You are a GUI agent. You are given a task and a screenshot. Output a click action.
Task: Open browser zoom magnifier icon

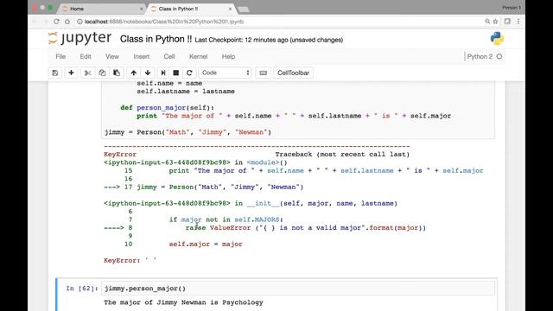487,22
